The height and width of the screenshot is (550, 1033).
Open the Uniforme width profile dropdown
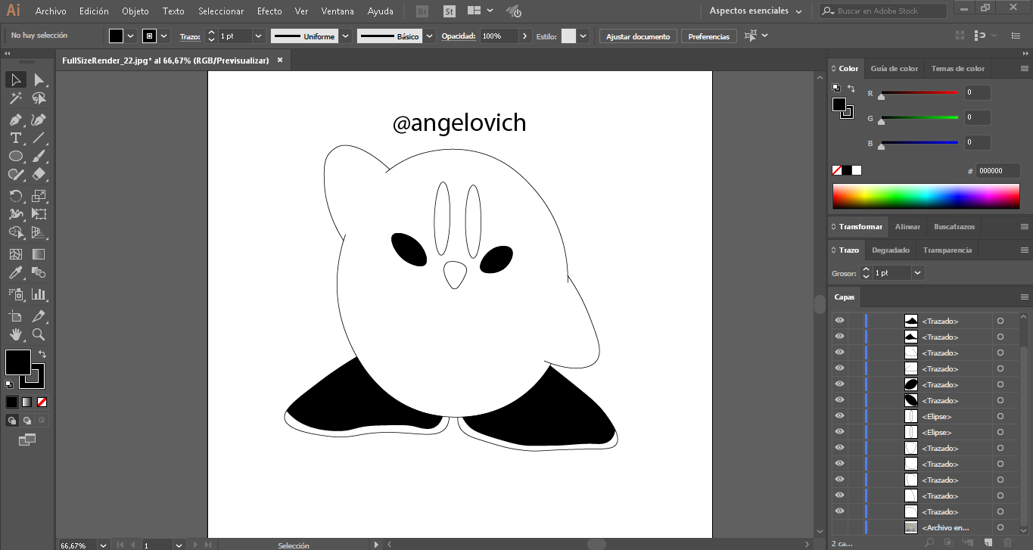pyautogui.click(x=346, y=36)
